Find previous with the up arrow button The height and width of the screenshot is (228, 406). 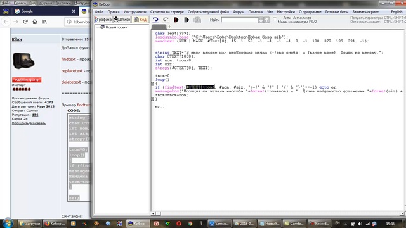(x=266, y=20)
